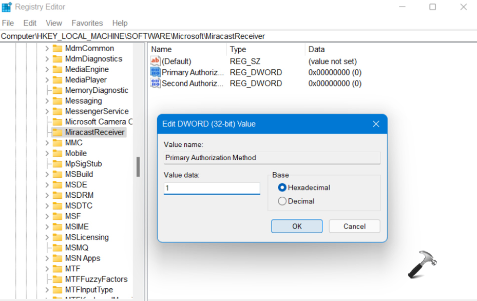The image size is (477, 301).
Task: Click the REG_SZ type cell
Action: [x=245, y=61]
